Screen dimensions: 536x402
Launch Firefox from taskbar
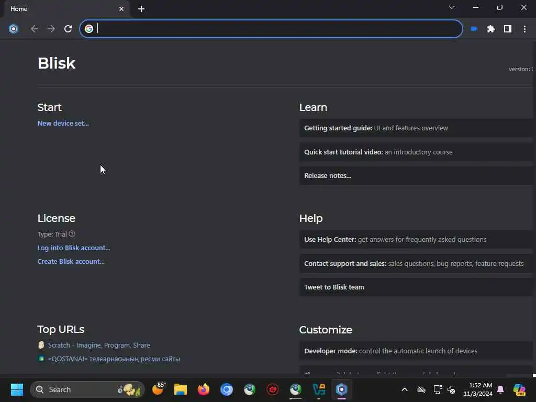pyautogui.click(x=204, y=389)
